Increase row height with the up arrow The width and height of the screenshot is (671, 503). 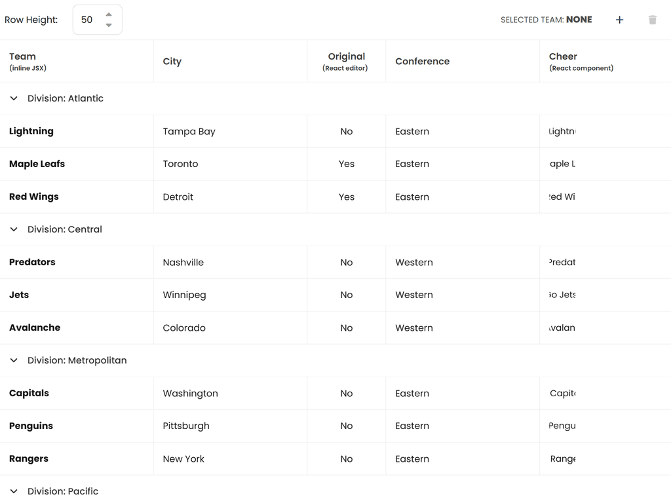pyautogui.click(x=109, y=14)
